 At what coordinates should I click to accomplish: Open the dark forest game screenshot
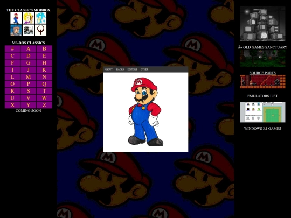click(262, 59)
